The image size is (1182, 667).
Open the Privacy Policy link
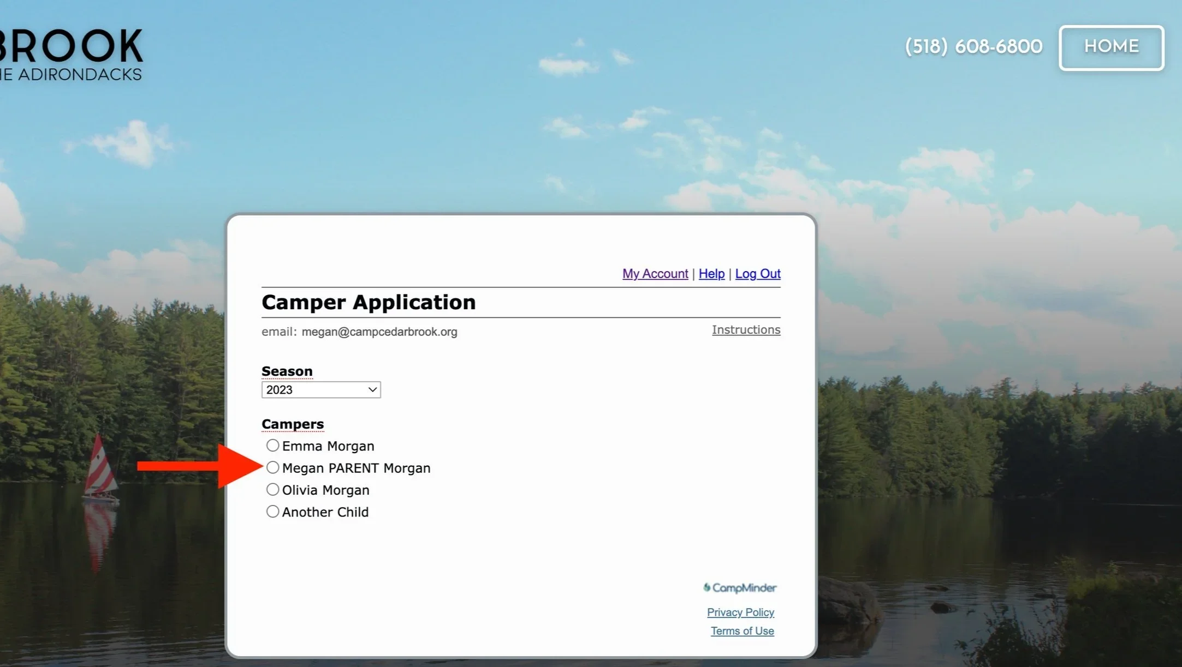[x=740, y=612]
